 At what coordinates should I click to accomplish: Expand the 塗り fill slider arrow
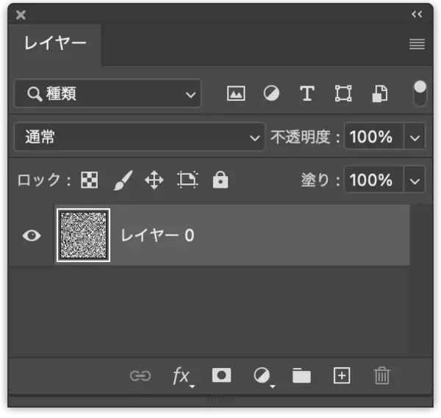pyautogui.click(x=415, y=180)
